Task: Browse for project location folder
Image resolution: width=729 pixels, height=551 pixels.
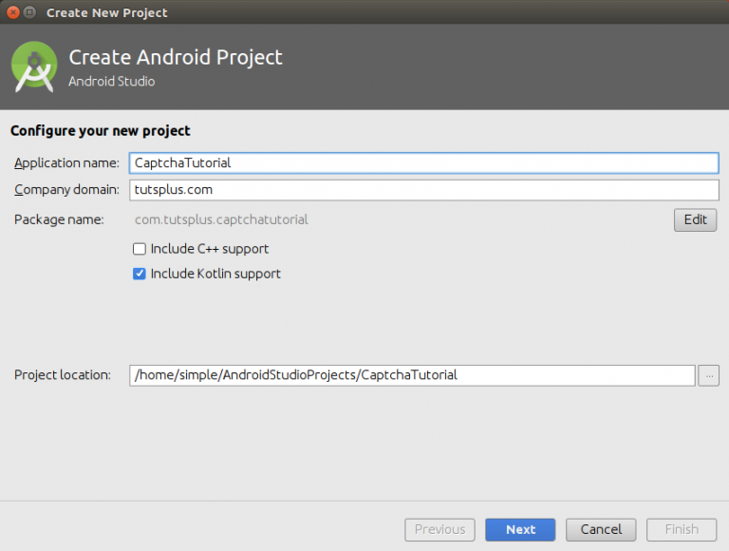Action: (708, 375)
